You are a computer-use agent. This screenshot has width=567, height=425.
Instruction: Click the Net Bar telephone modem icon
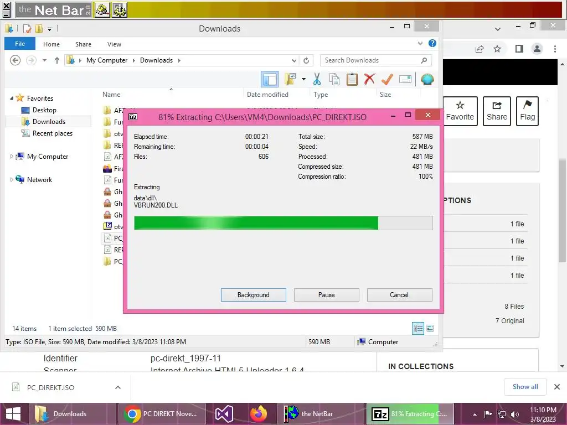point(102,10)
